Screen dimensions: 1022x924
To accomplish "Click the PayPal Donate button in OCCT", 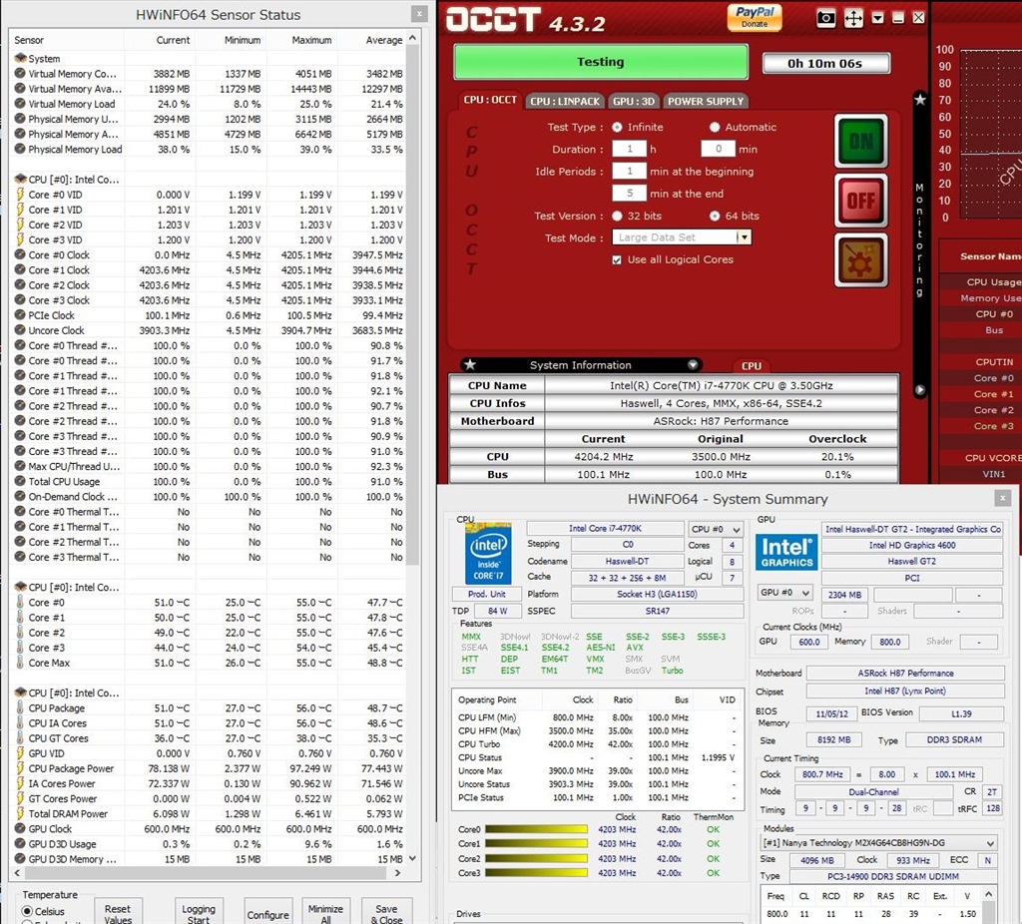I will 755,17.
